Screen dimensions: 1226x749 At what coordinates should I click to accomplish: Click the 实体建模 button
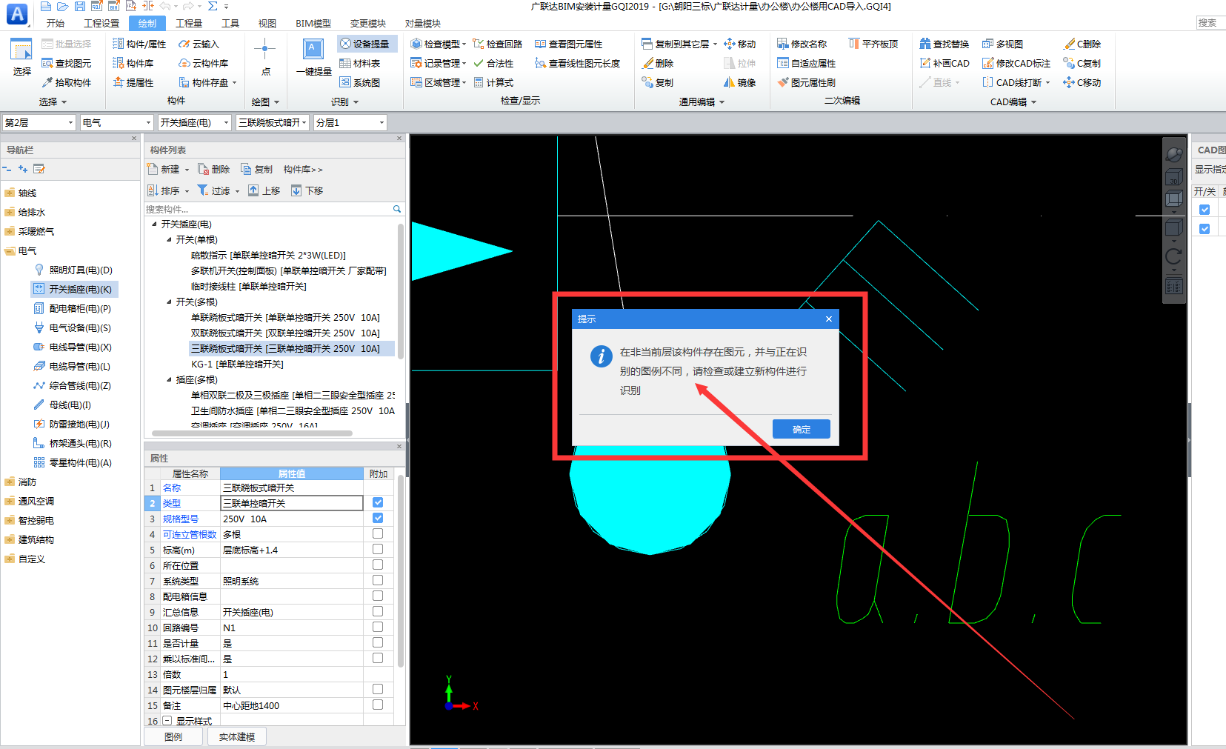[237, 736]
